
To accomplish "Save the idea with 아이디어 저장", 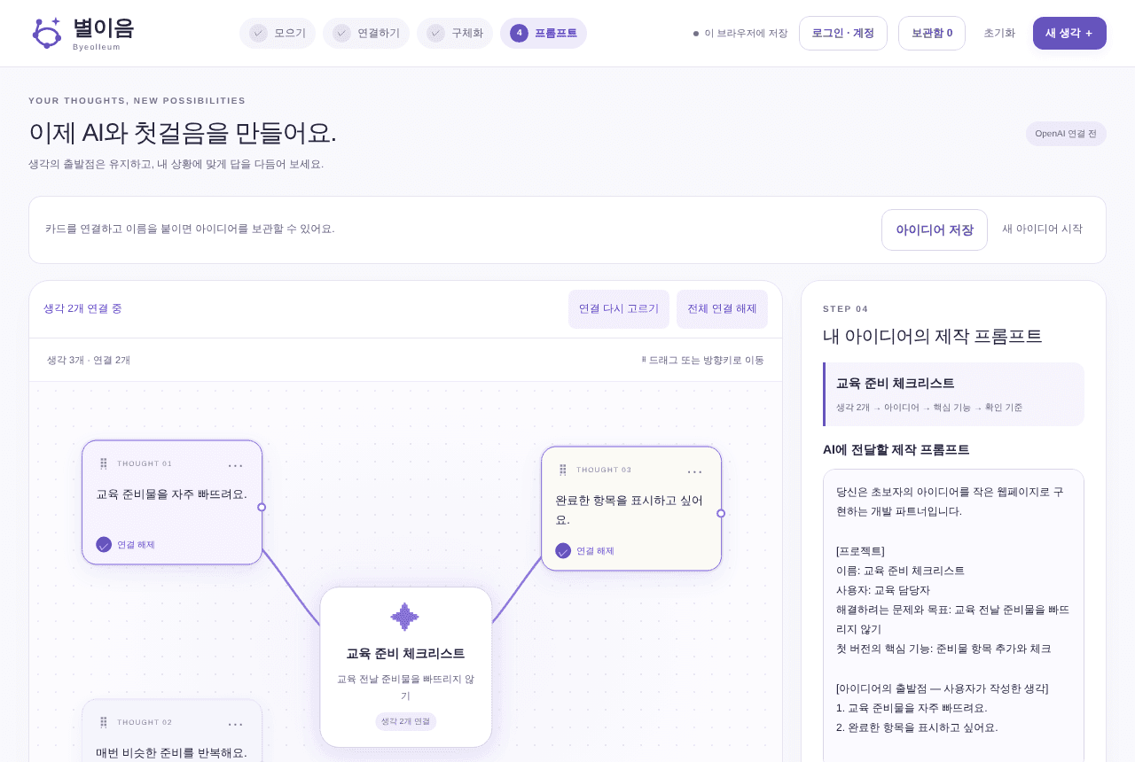I will click(935, 229).
